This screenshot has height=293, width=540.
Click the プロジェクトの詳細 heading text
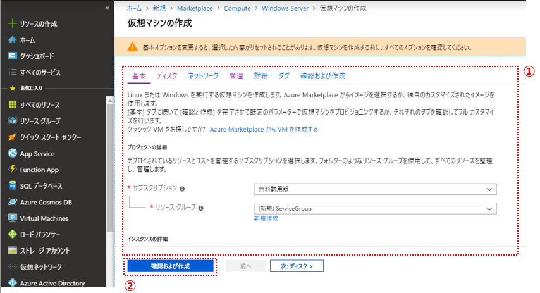coord(147,147)
